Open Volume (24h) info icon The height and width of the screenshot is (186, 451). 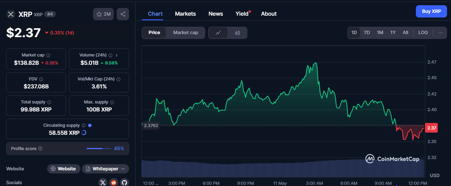pos(111,55)
